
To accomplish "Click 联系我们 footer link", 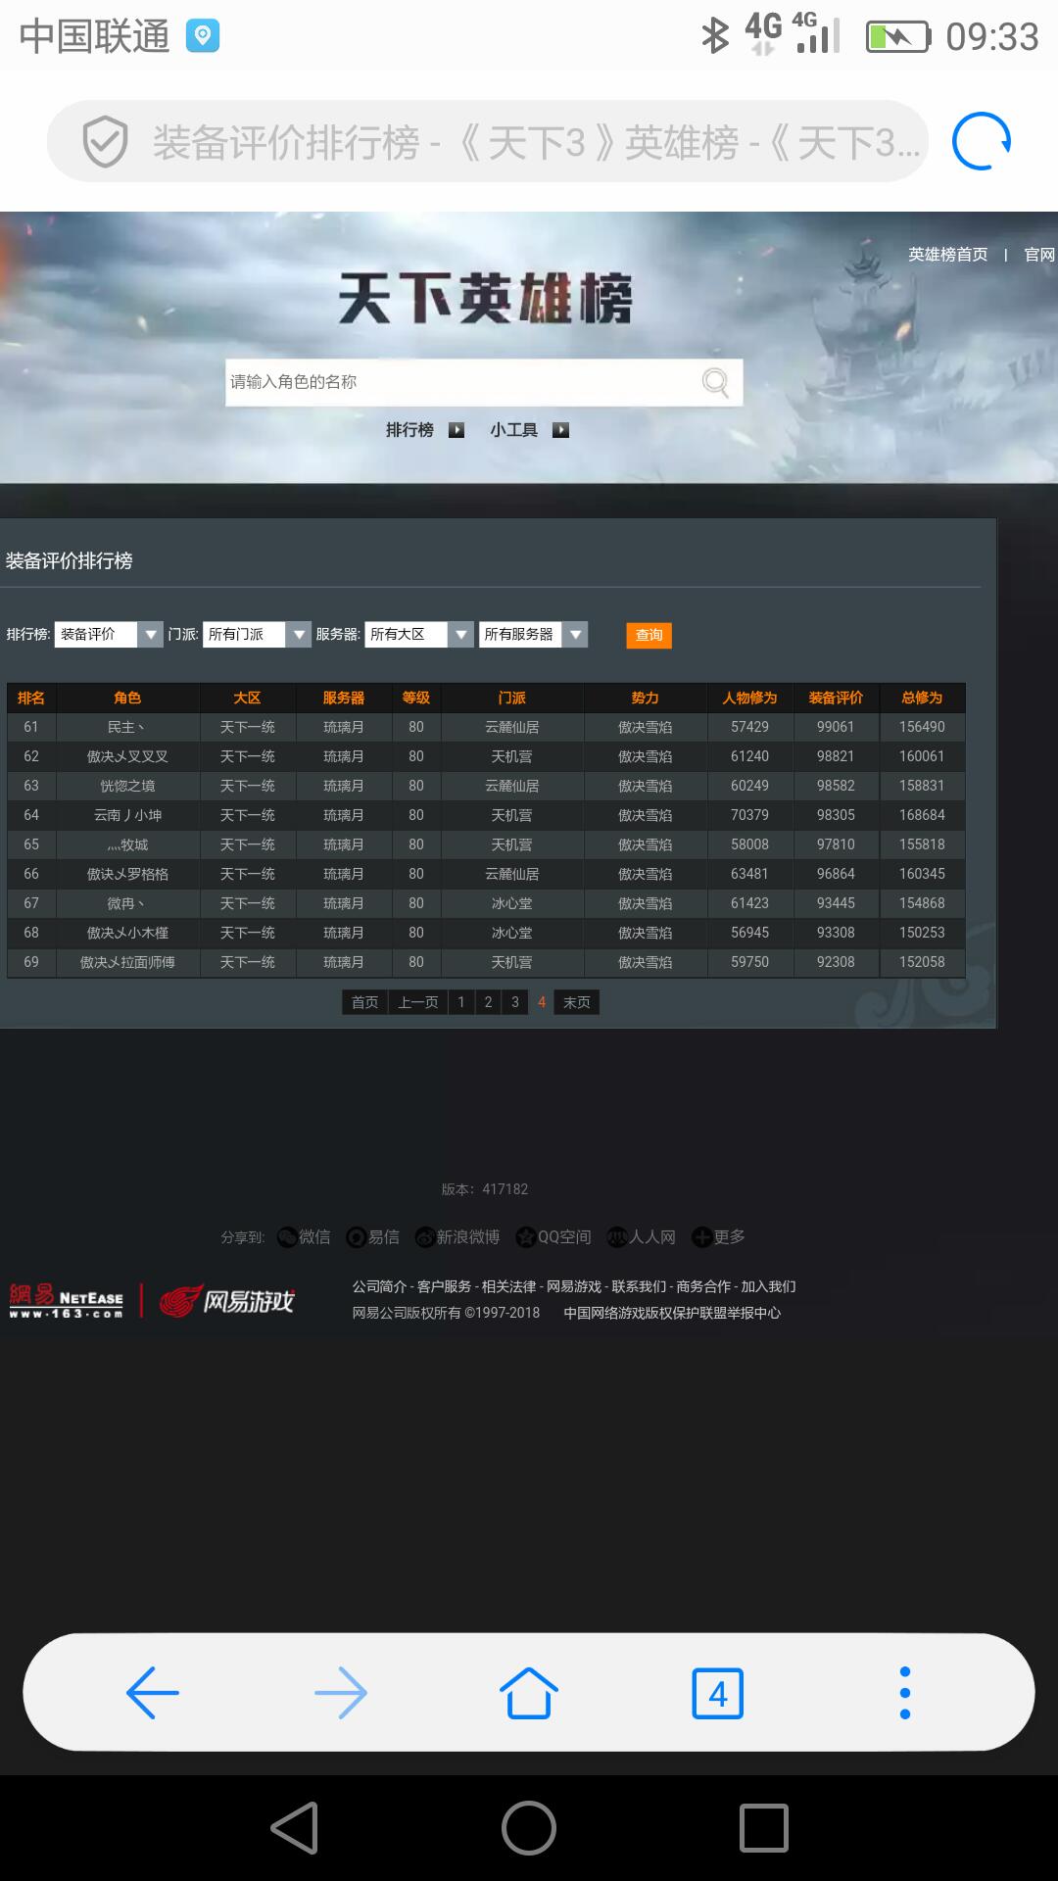I will coord(639,1286).
